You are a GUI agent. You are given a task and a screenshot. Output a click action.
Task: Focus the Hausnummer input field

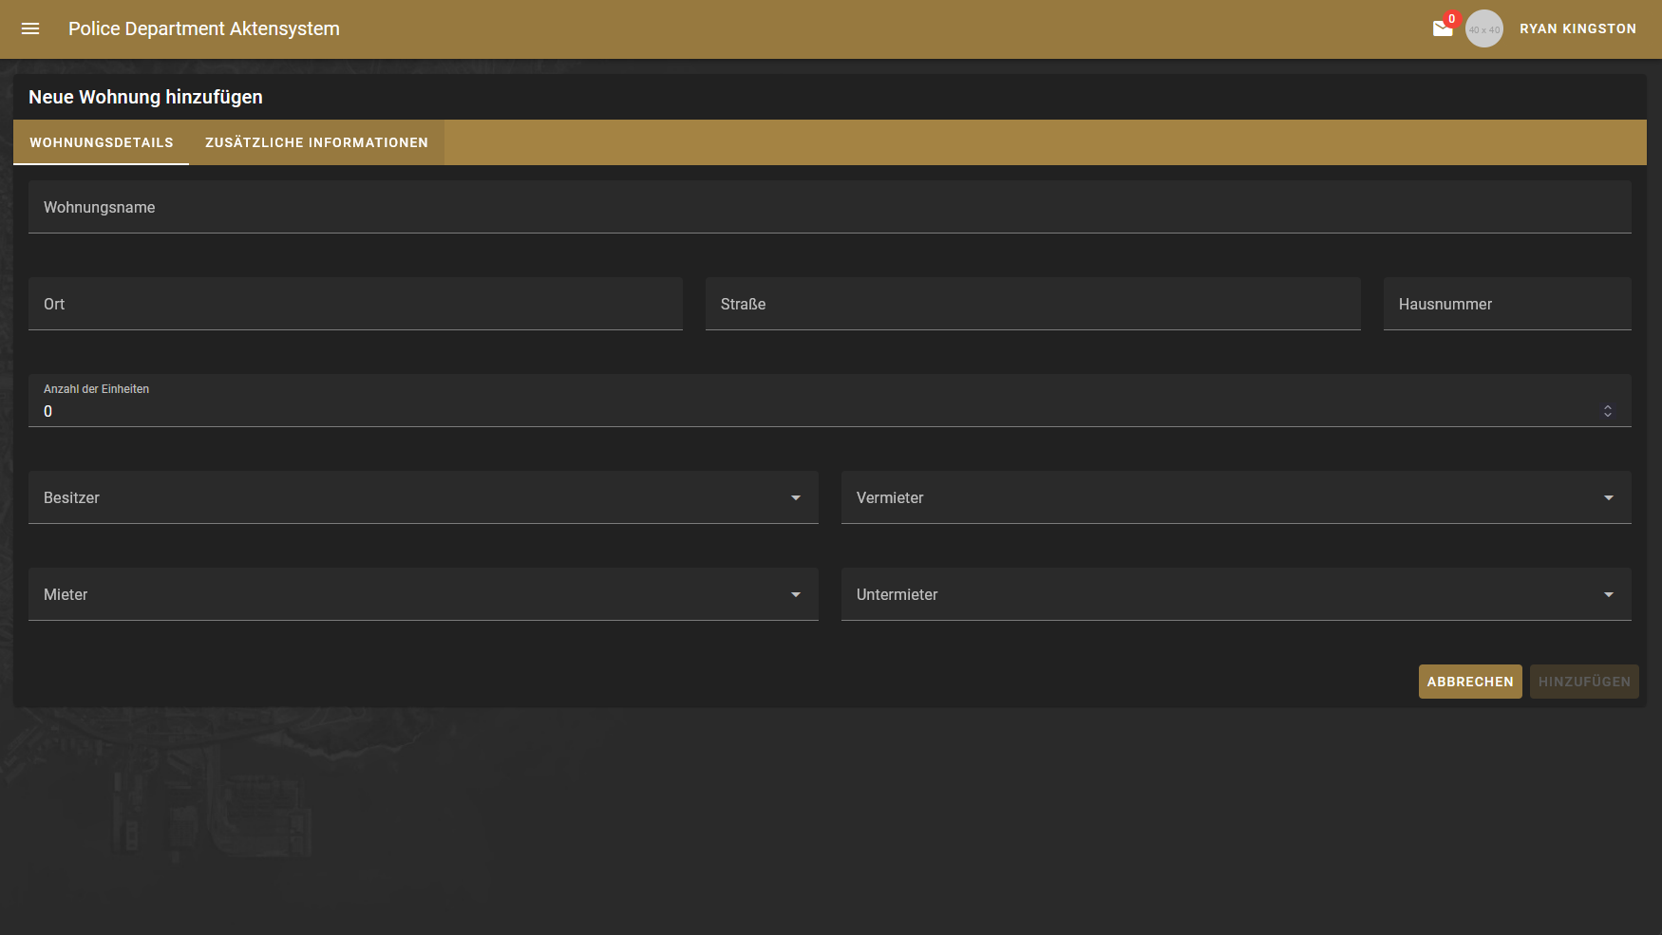point(1507,304)
